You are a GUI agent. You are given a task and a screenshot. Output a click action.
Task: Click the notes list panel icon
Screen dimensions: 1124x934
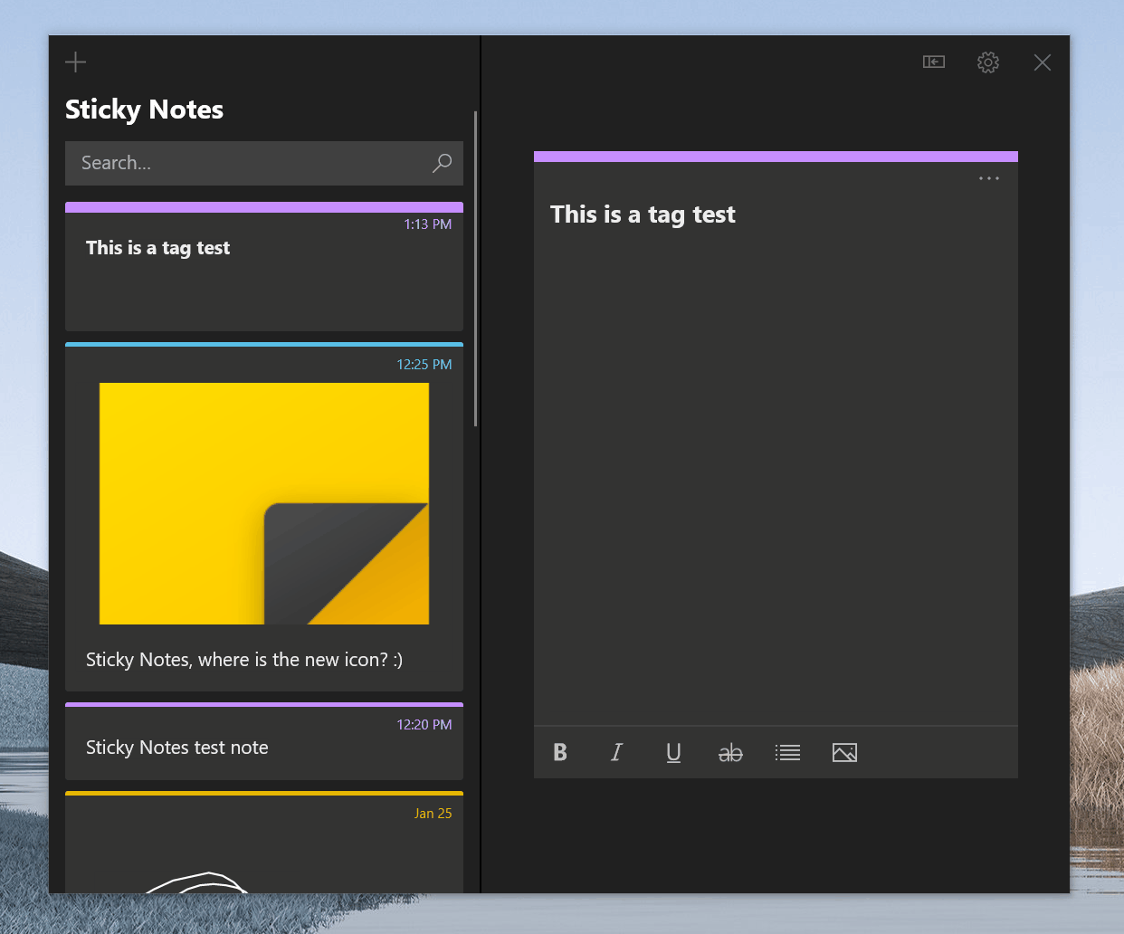pyautogui.click(x=933, y=62)
